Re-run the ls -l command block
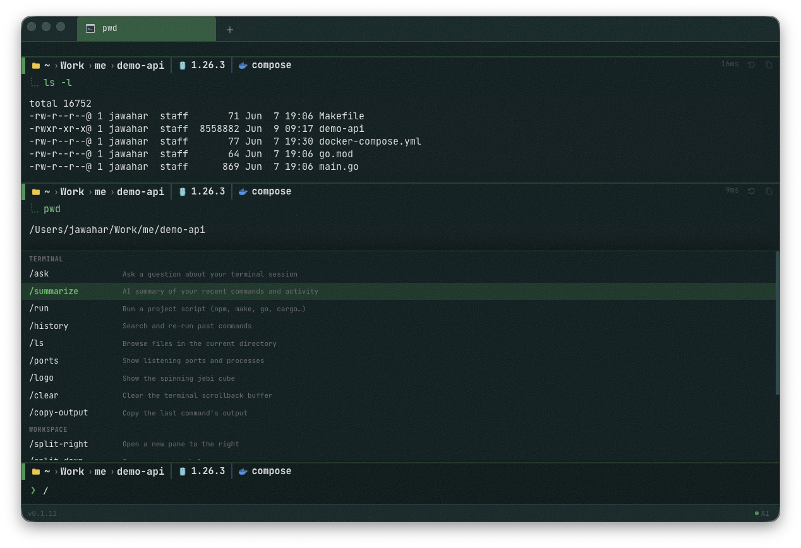Image resolution: width=801 pixels, height=548 pixels. coord(751,64)
